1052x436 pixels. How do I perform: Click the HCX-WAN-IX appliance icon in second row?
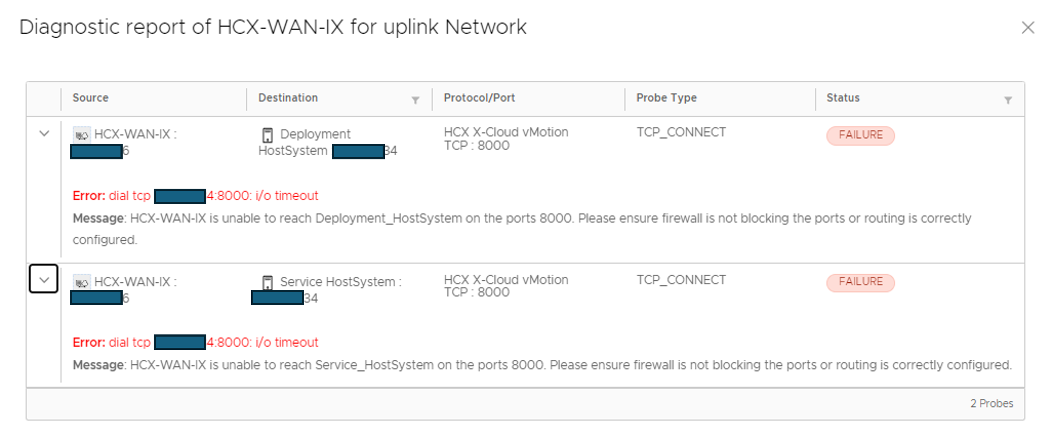tap(82, 282)
